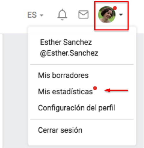Select Mis estadísticas menu entry
Screen dimensions: 144x148
pos(66,91)
